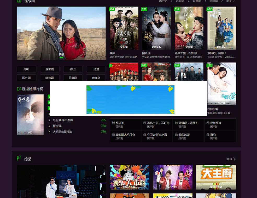Open the 欧美剧 category button
This screenshot has width=257, height=198.
tap(96, 78)
